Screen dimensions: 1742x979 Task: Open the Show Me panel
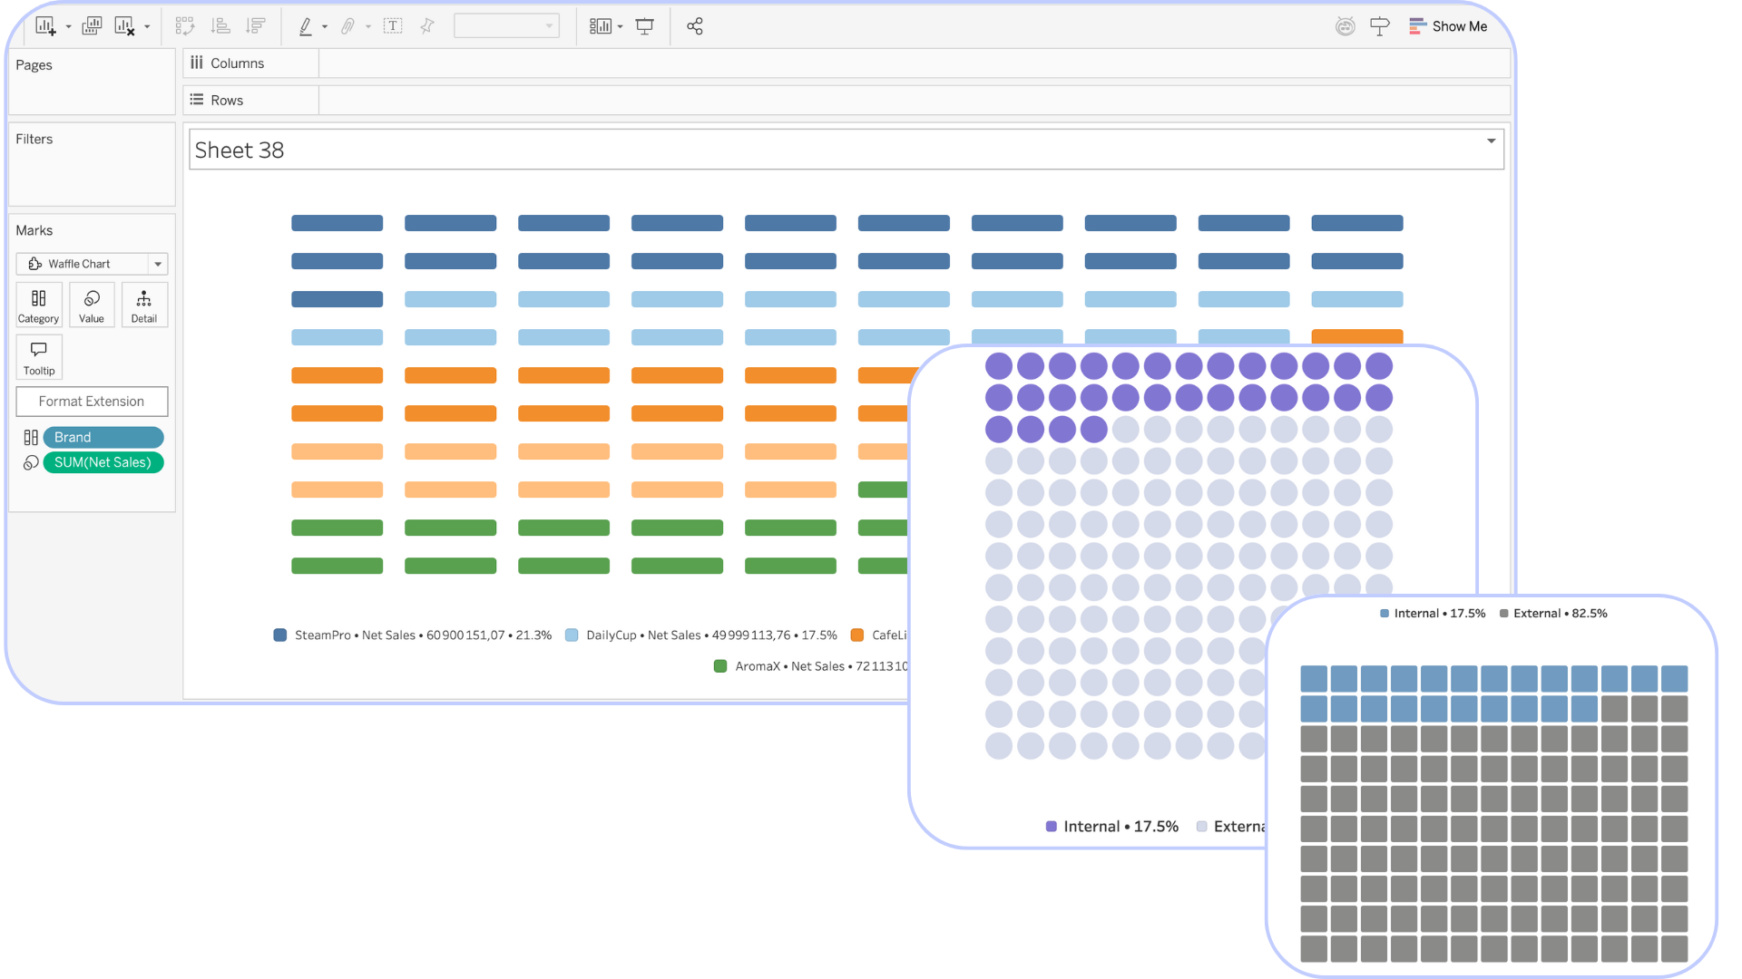(1448, 26)
